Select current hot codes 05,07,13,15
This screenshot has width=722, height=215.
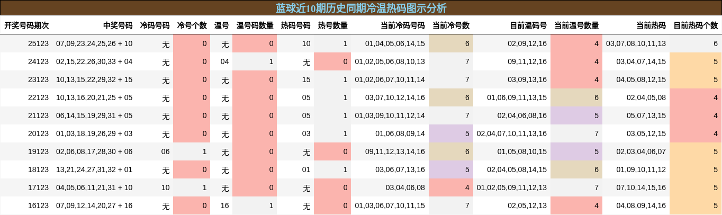click(x=646, y=115)
